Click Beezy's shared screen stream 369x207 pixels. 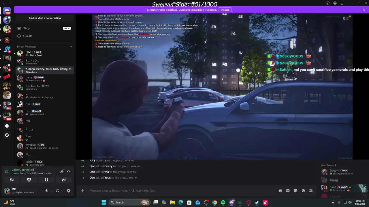222,86
